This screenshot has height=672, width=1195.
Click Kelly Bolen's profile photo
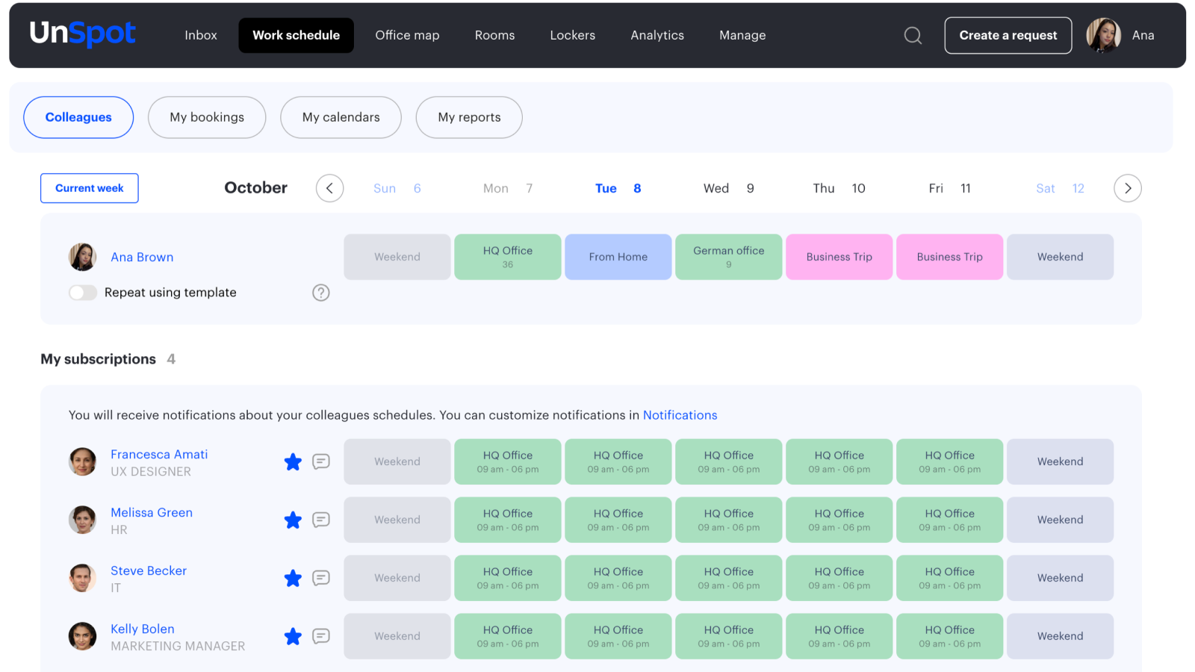83,636
